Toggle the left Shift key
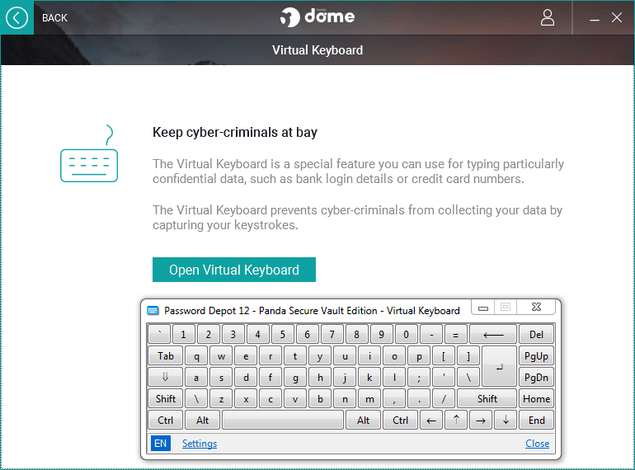The height and width of the screenshot is (470, 635). pyautogui.click(x=166, y=399)
